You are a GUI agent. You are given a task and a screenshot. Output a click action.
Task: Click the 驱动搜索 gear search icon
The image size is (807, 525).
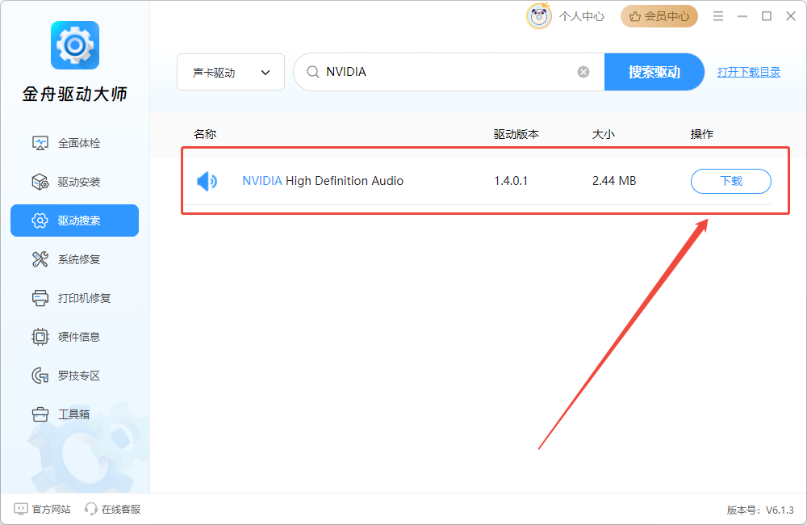tap(40, 220)
